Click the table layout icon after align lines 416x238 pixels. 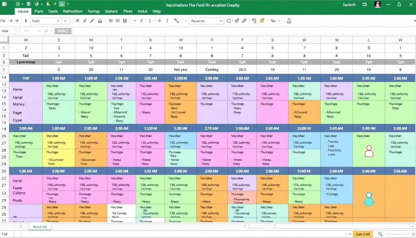click(x=125, y=21)
